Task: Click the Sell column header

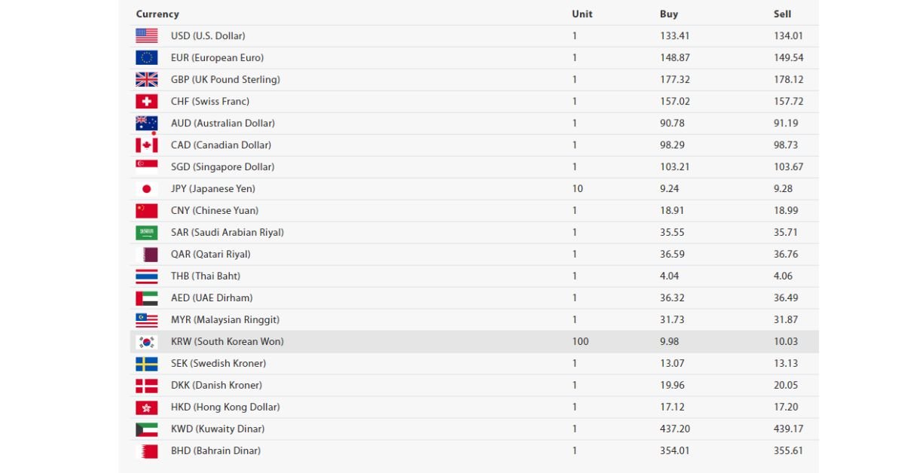Action: click(x=783, y=14)
